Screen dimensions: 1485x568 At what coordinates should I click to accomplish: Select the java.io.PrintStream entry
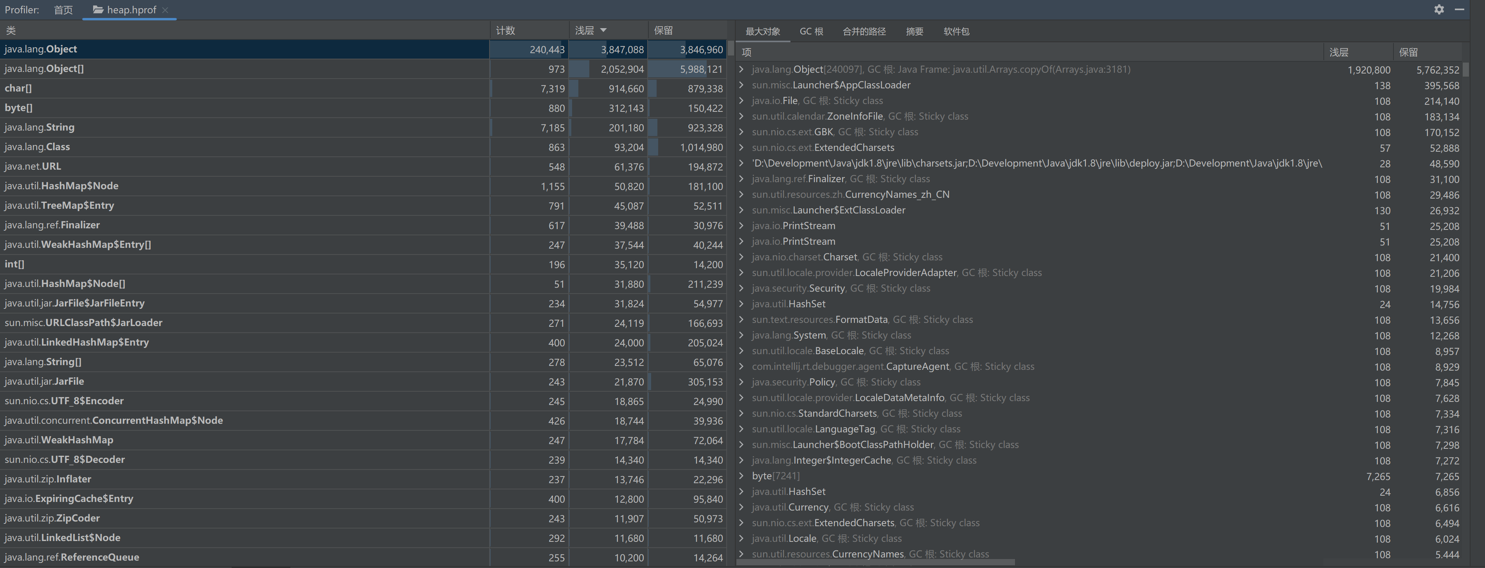click(x=793, y=225)
